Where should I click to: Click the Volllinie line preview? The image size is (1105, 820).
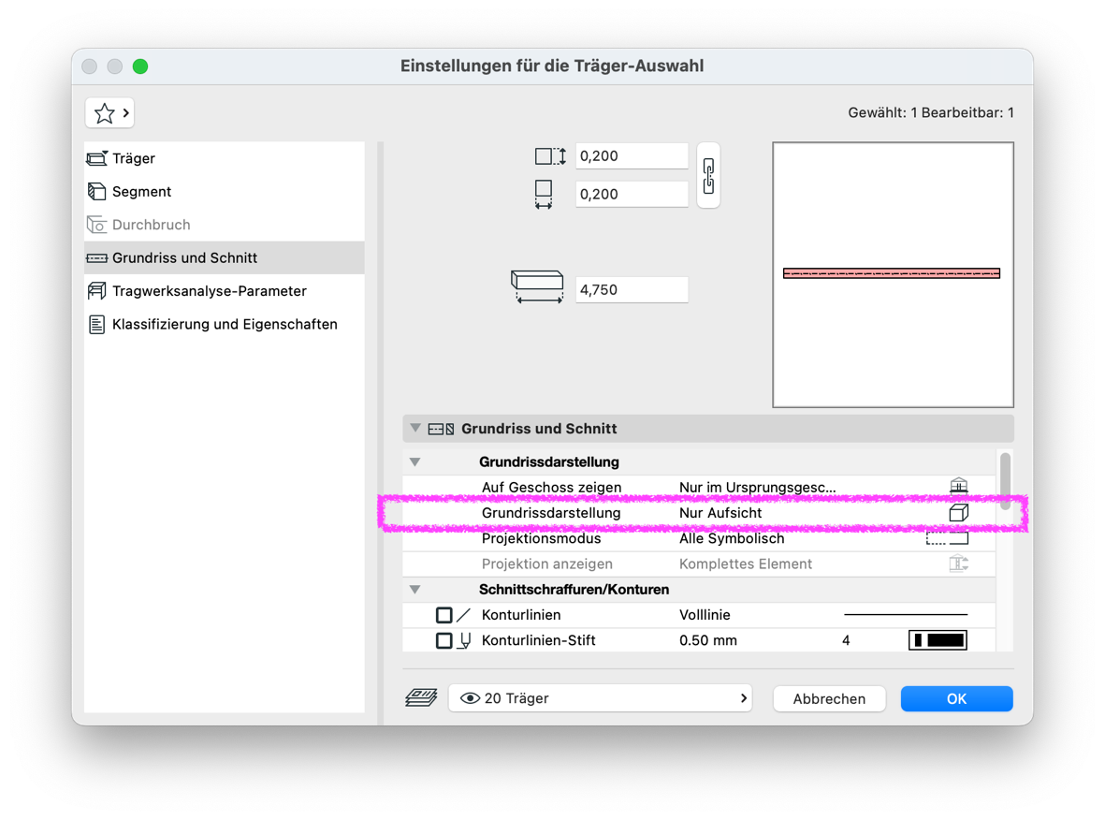tap(906, 615)
